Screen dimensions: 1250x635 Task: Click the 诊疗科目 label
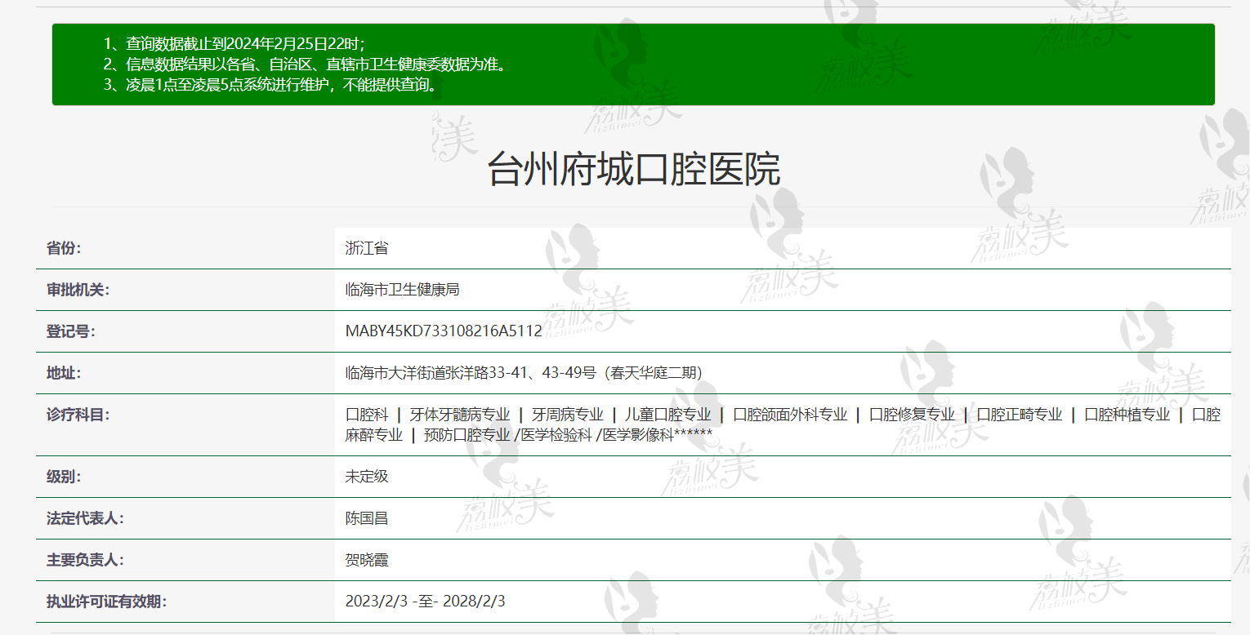78,415
